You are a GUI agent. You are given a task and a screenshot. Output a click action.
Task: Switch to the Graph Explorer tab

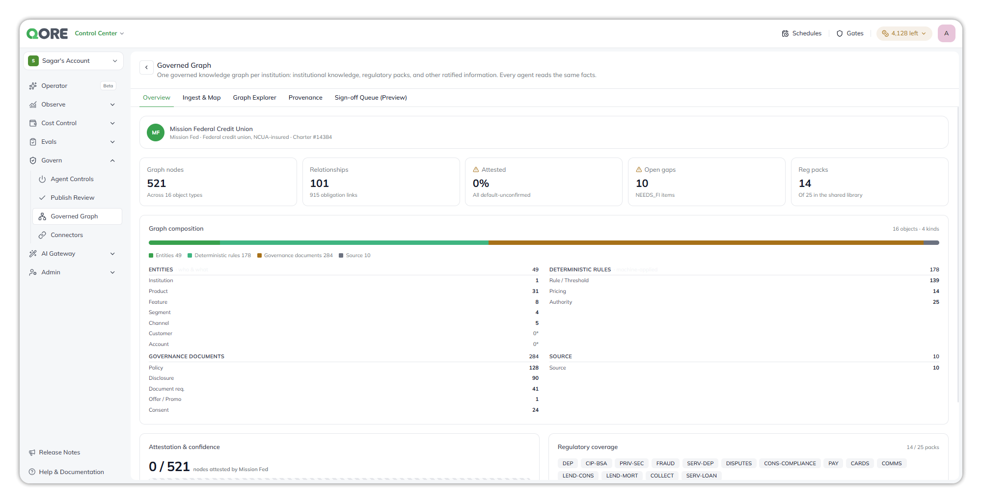tap(254, 98)
